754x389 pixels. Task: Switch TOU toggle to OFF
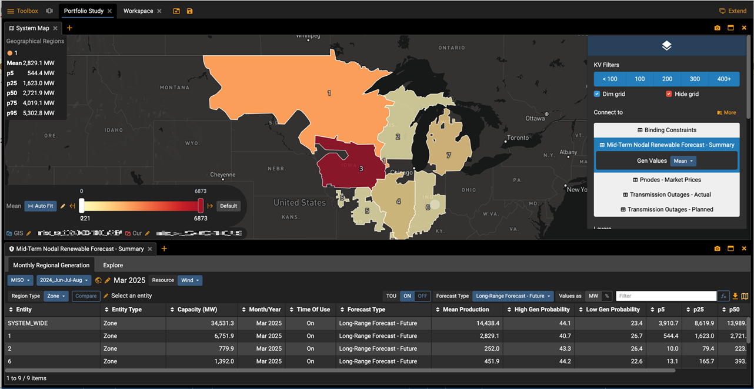coord(422,296)
